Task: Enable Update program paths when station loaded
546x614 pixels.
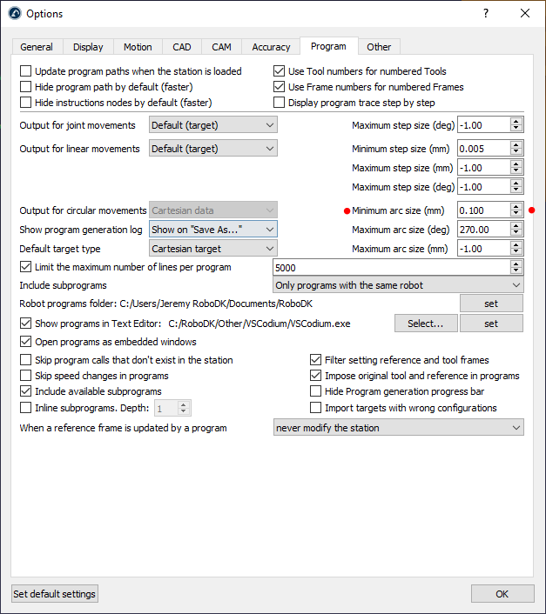Action: tap(26, 71)
